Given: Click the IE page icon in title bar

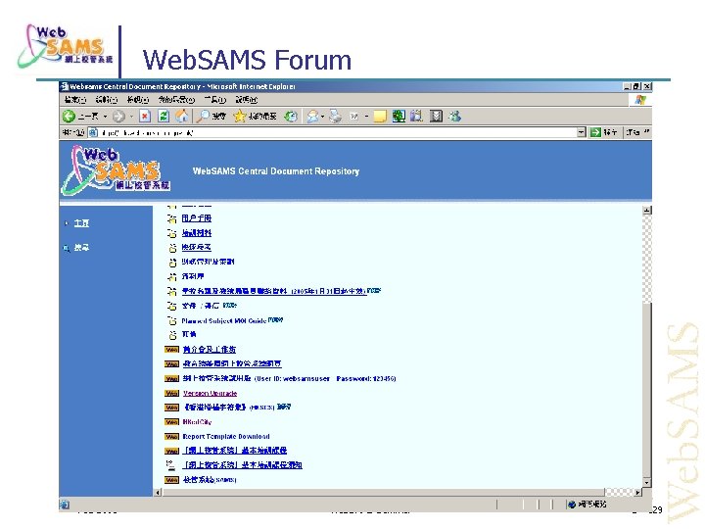Looking at the screenshot, I should click(x=65, y=86).
